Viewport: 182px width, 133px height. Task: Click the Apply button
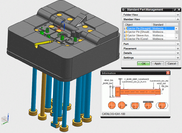[x=158, y=63]
